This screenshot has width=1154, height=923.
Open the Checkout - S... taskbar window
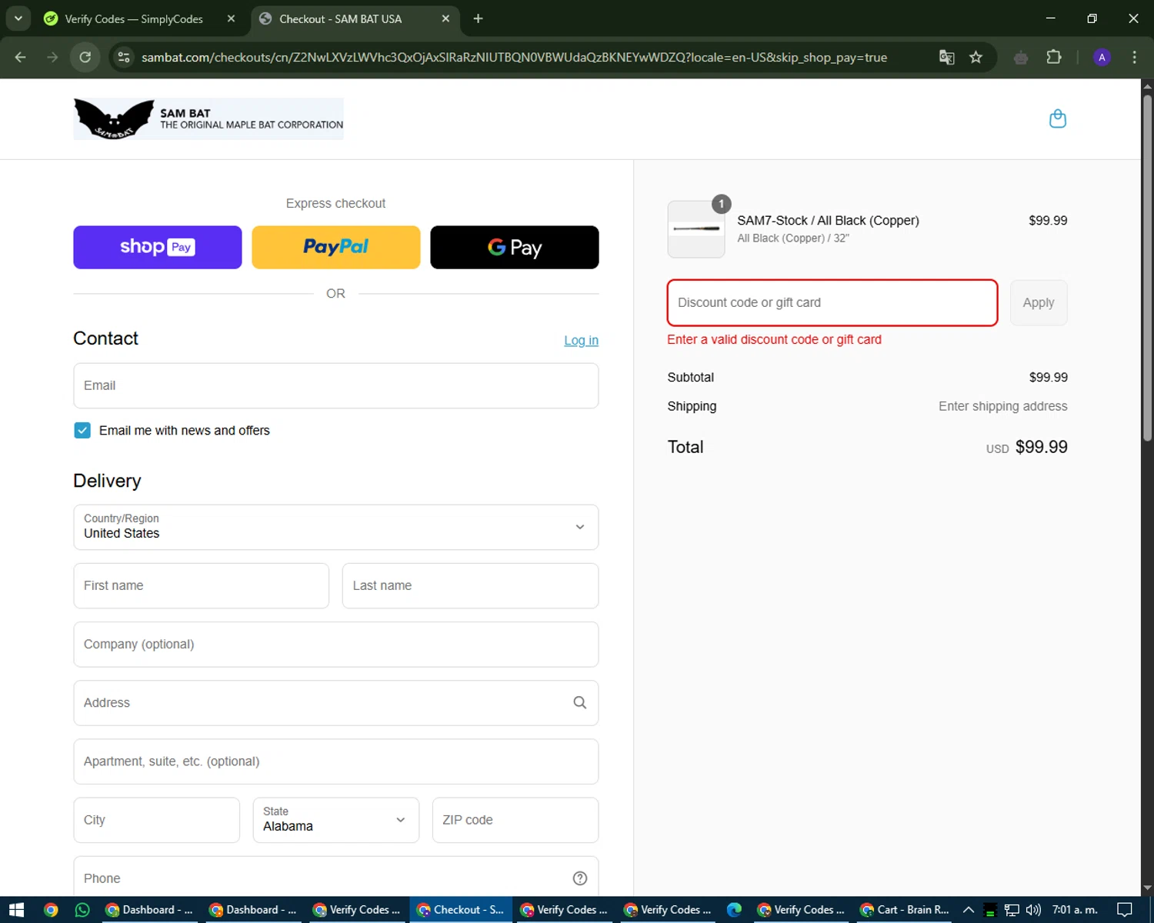pyautogui.click(x=460, y=910)
